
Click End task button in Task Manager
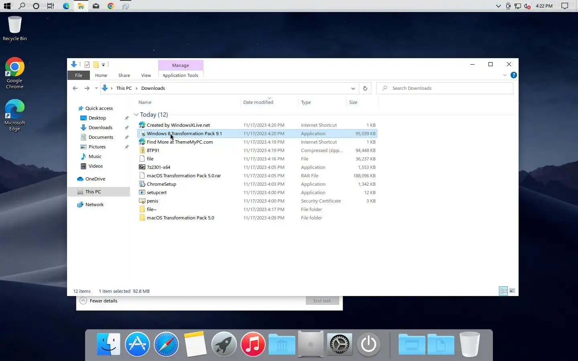pos(322,301)
